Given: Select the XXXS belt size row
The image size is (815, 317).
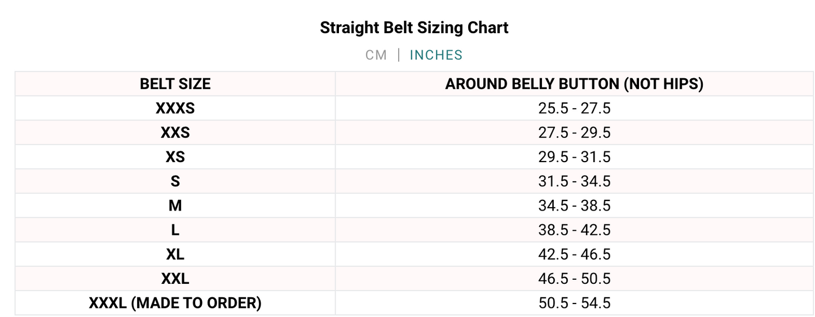Looking at the screenshot, I should (175, 108).
